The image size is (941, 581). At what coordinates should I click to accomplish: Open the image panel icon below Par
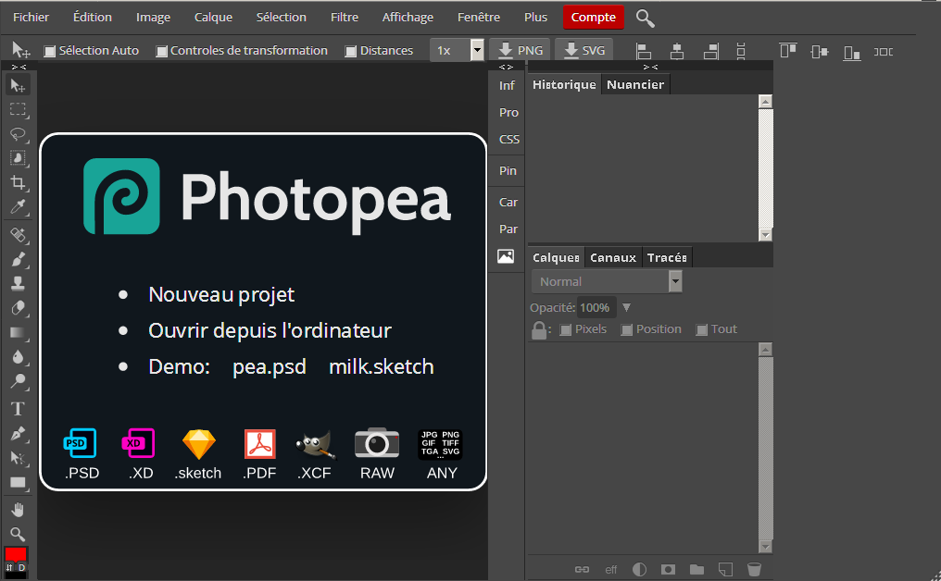506,256
